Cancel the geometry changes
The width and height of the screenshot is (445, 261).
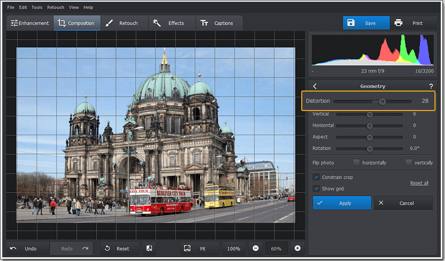(x=403, y=203)
